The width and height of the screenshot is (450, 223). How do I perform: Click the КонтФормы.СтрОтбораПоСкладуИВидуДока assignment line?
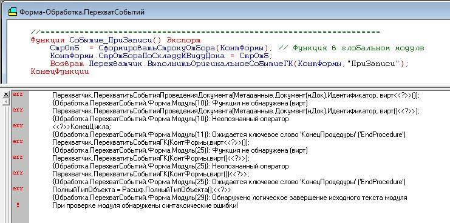(162, 56)
